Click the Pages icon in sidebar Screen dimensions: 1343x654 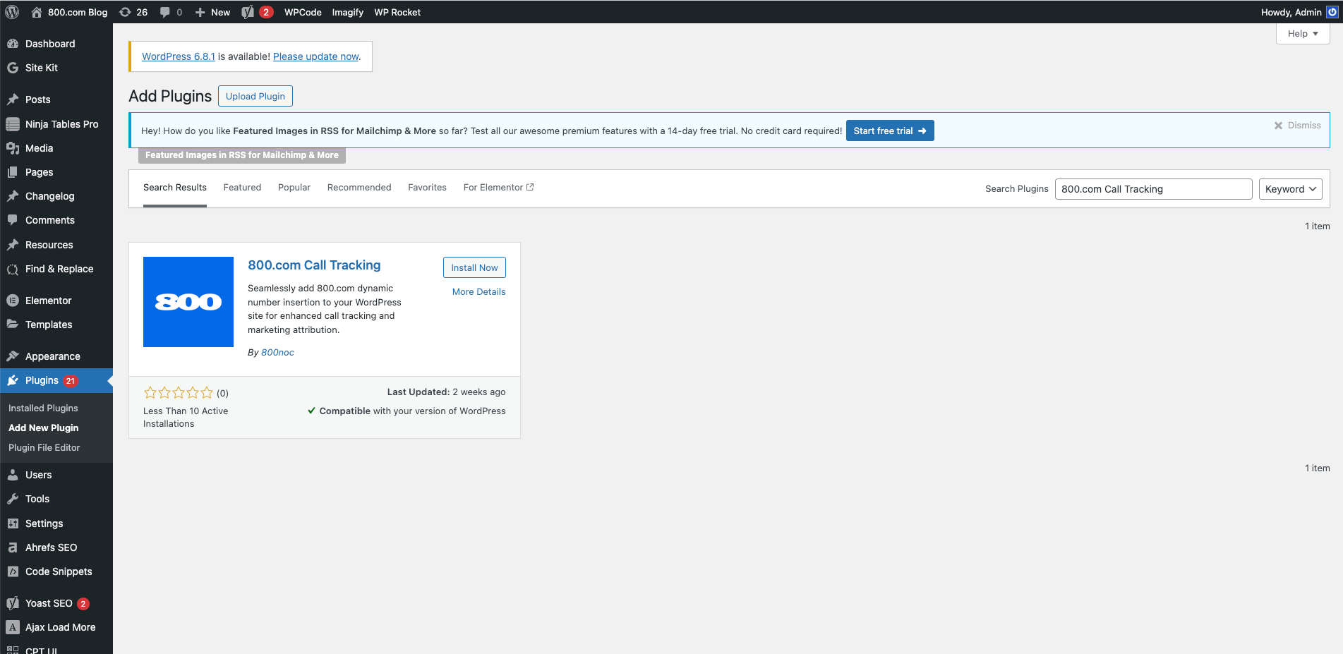pyautogui.click(x=13, y=172)
